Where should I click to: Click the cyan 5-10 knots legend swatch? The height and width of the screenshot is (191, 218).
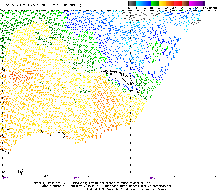tap(140, 4)
